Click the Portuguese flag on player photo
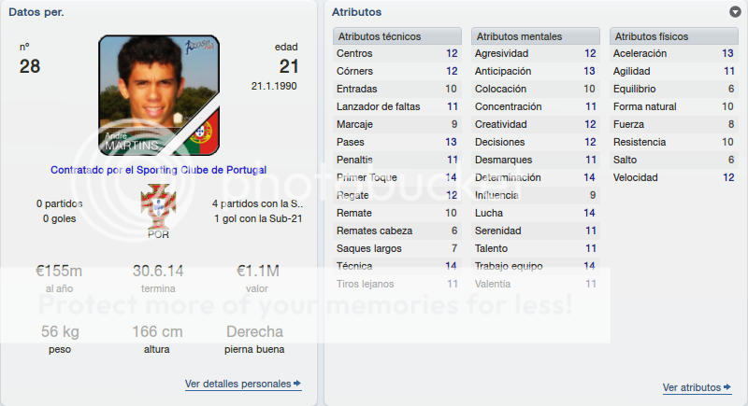The width and height of the screenshot is (748, 406). point(204,134)
